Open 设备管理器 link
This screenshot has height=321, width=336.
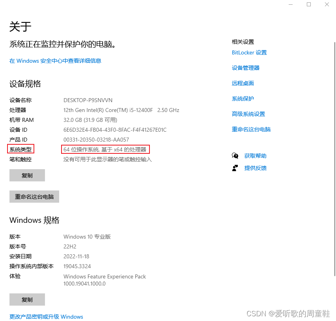pos(246,68)
